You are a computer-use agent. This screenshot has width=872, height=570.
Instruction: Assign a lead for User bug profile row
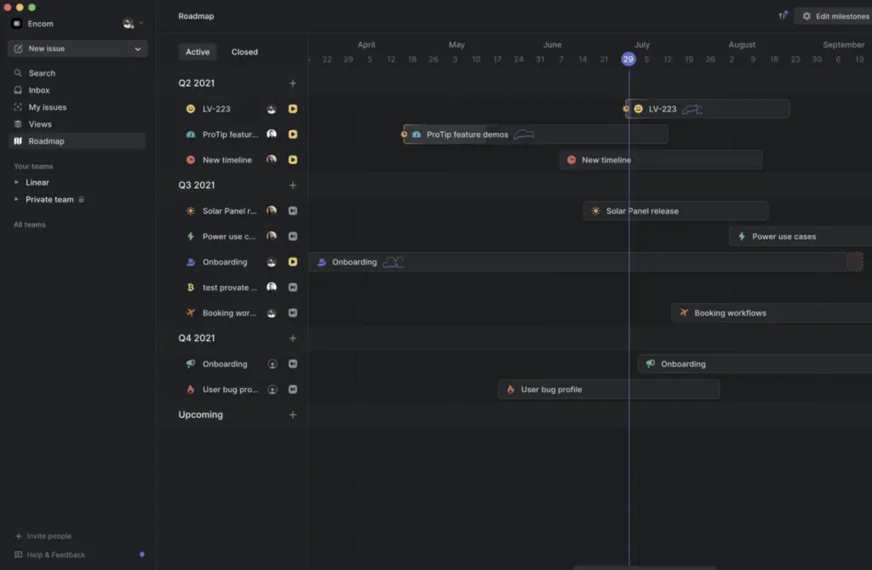[272, 390]
